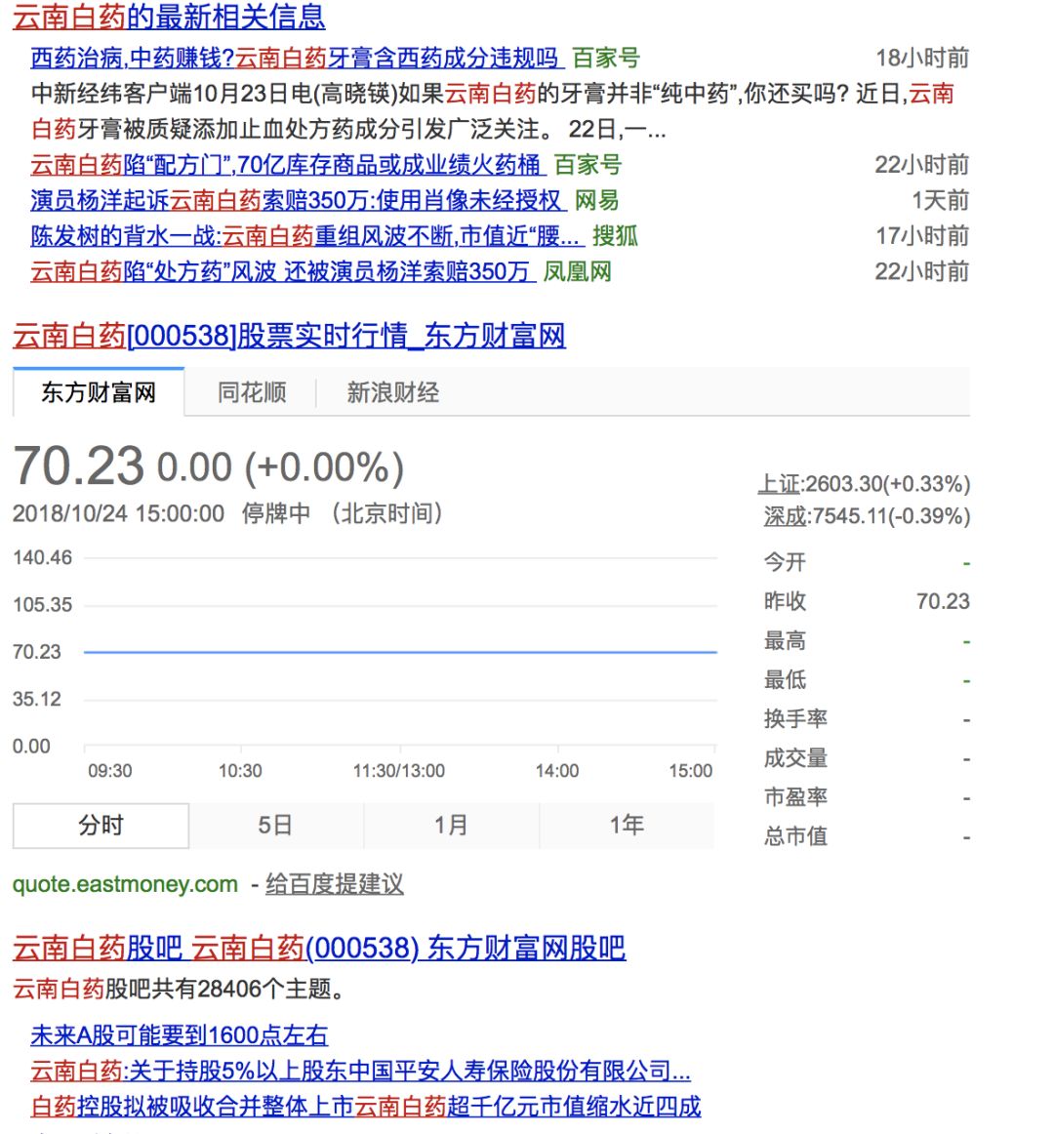Visit the quote.eastmoney.com source link
The height and width of the screenshot is (1134, 1054).
pyautogui.click(x=122, y=885)
